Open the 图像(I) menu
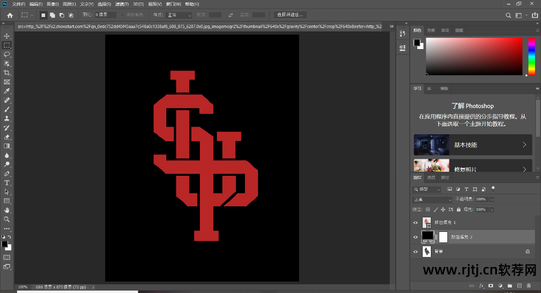The width and height of the screenshot is (541, 293). point(53,4)
